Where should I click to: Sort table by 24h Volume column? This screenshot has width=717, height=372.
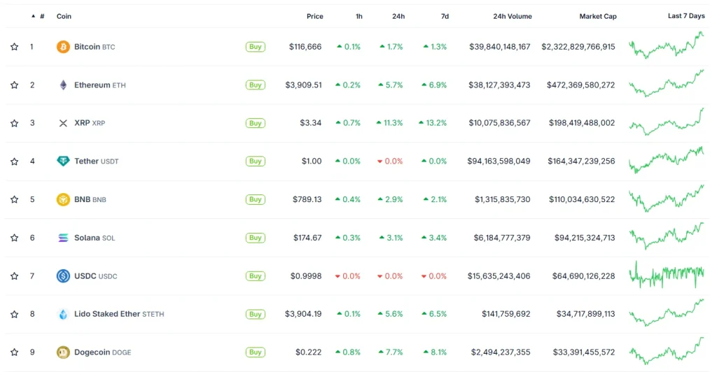pyautogui.click(x=512, y=16)
